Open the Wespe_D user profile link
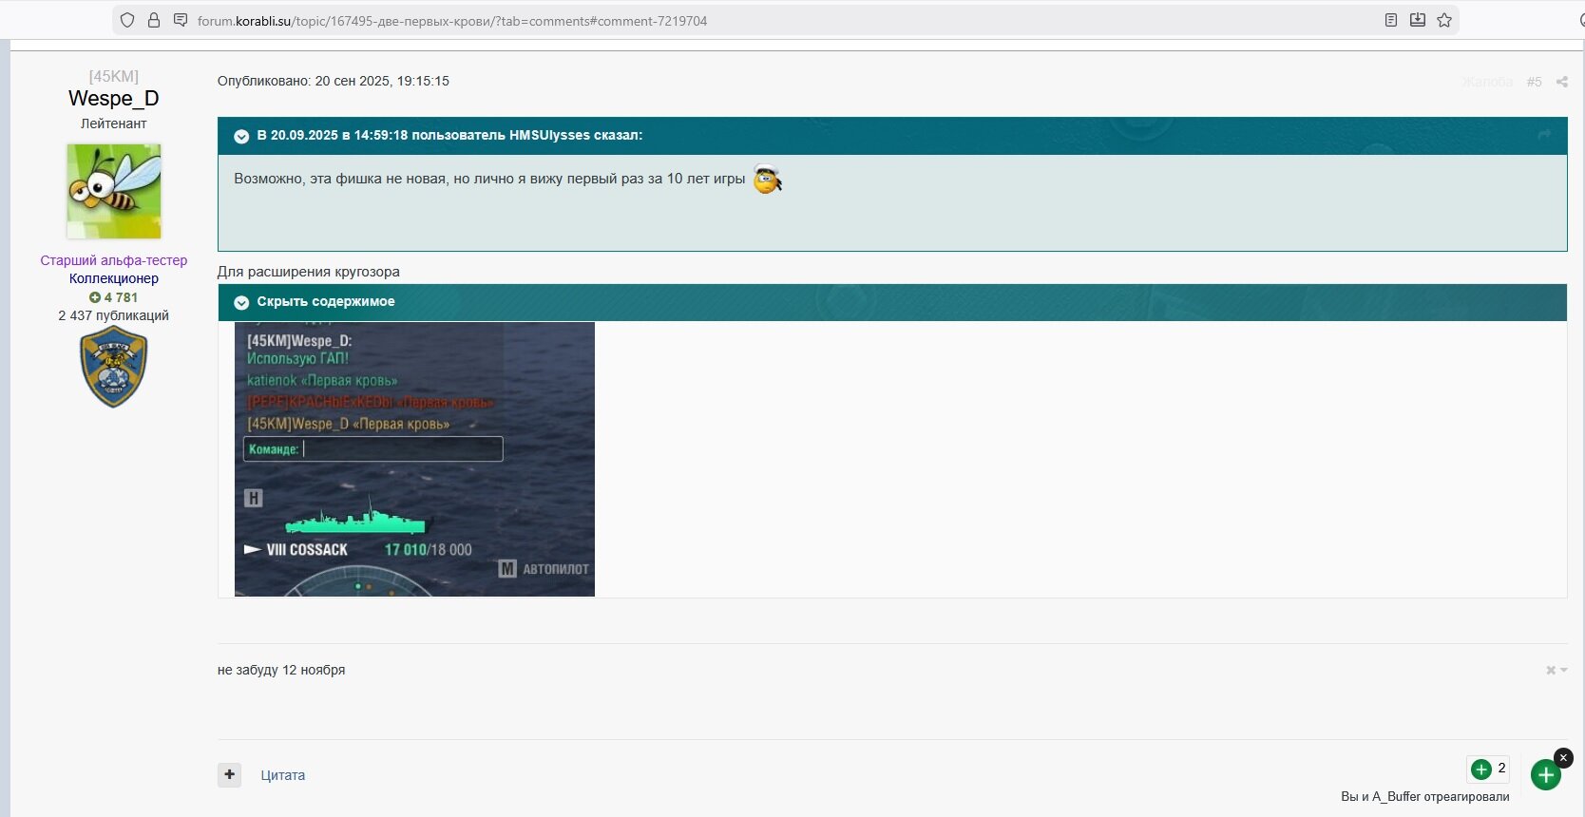The height and width of the screenshot is (817, 1585). [113, 98]
